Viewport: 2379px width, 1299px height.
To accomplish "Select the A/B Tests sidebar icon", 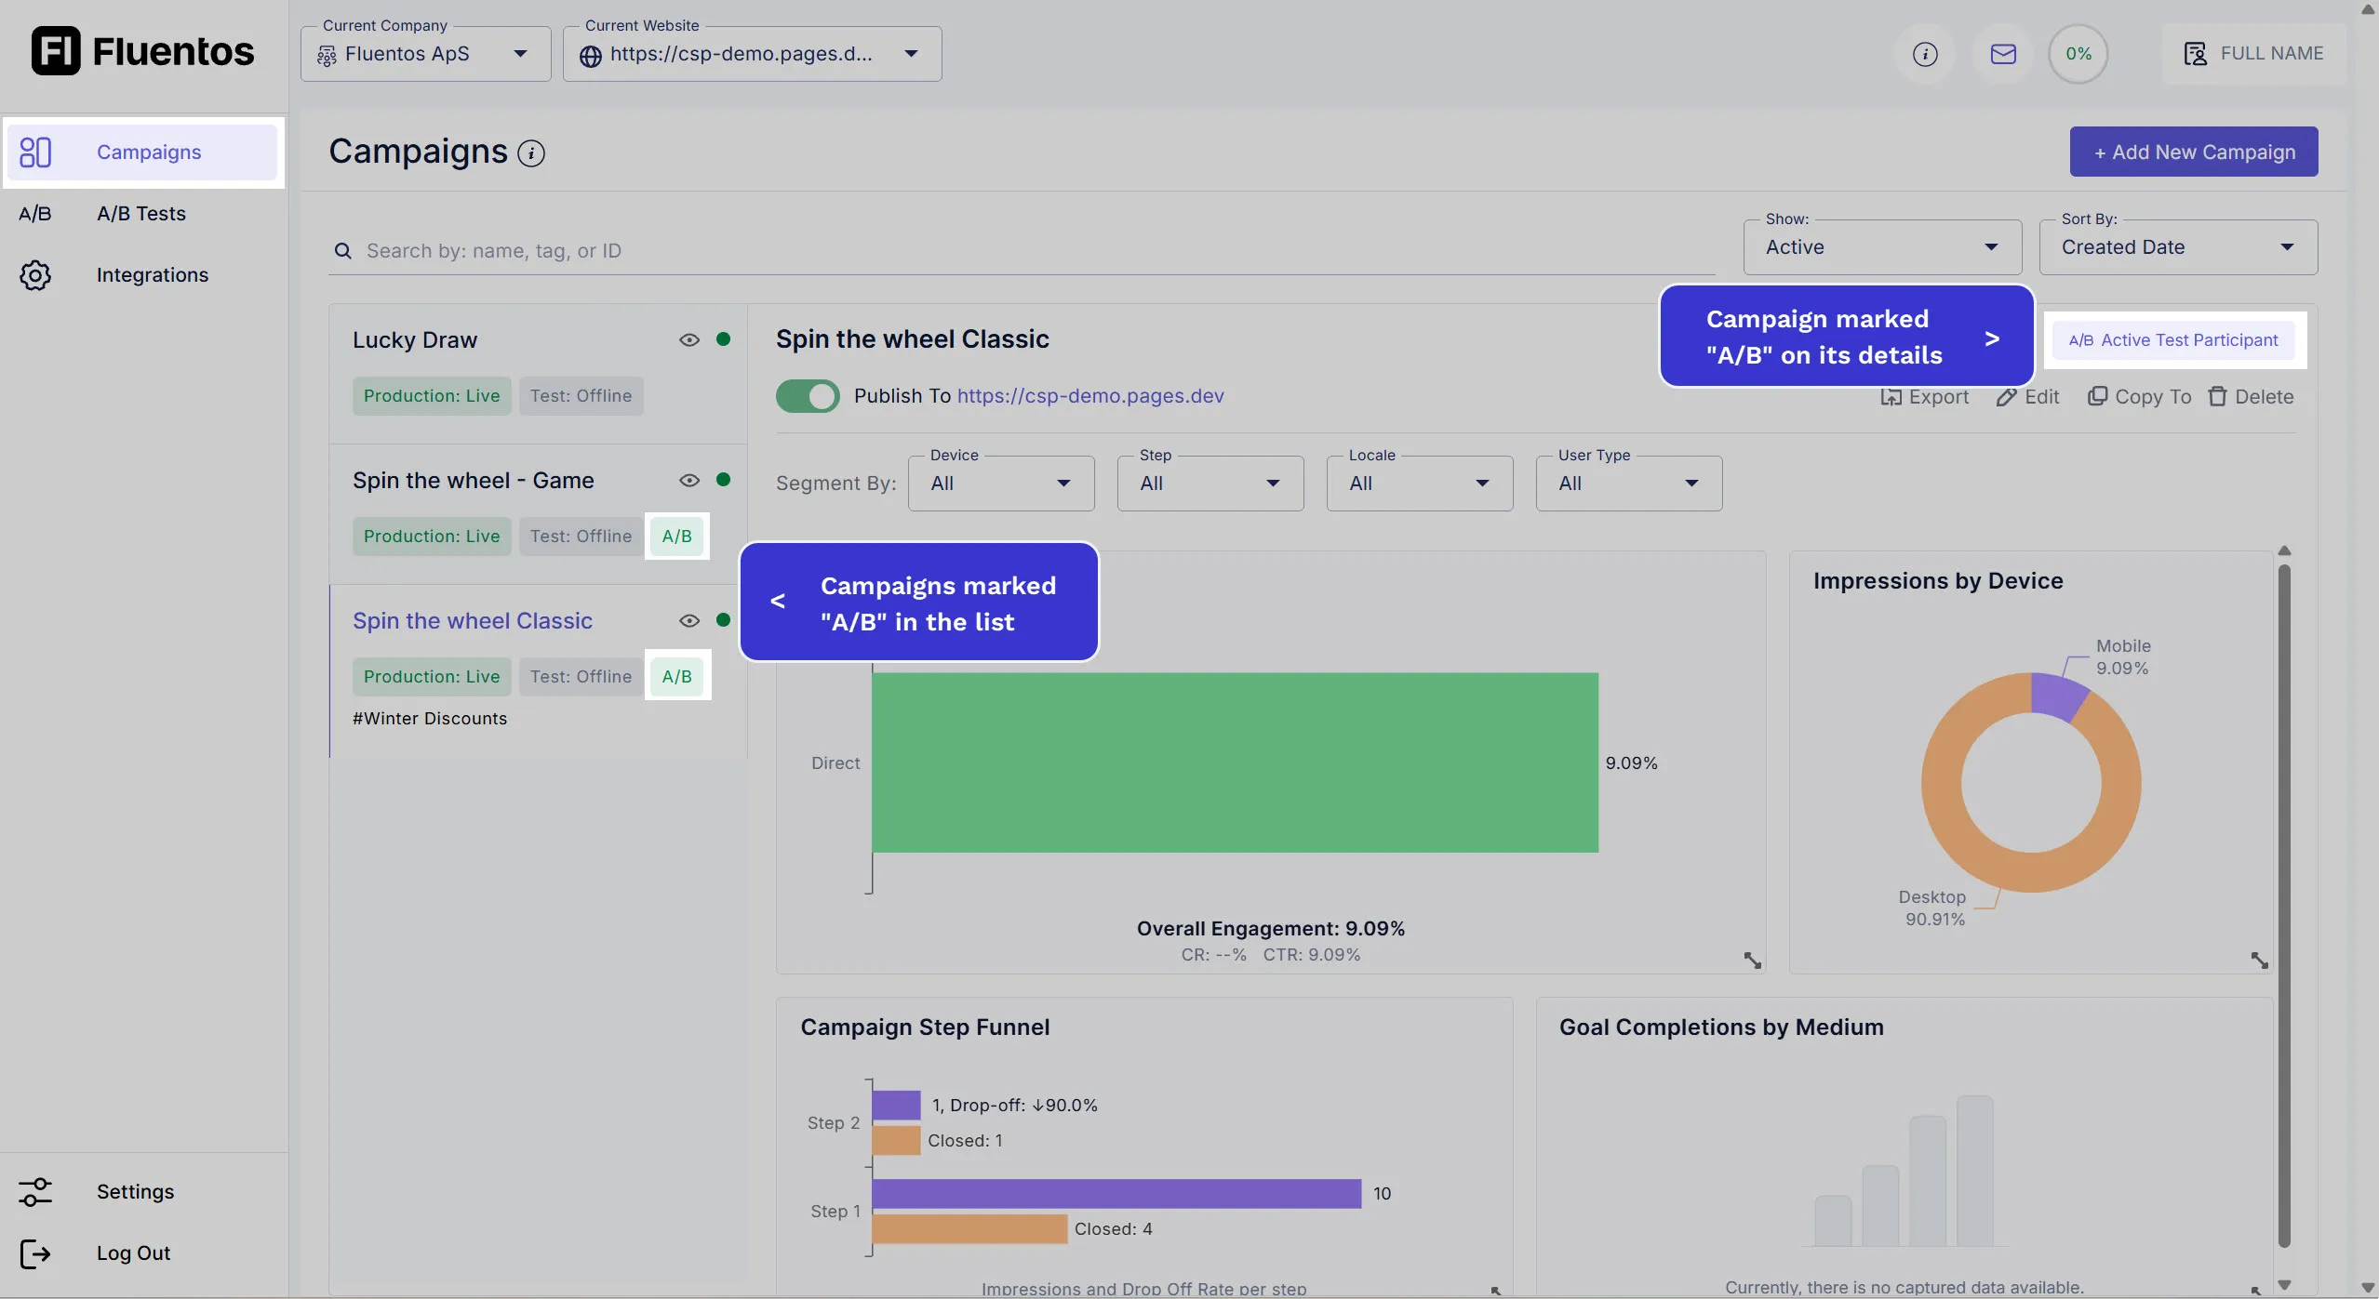I will 34,213.
